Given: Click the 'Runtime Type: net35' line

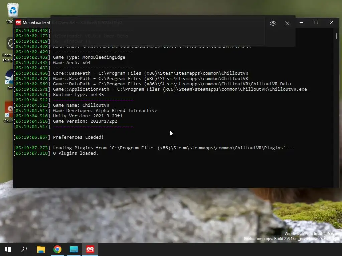Looking at the screenshot, I should click(x=78, y=95).
